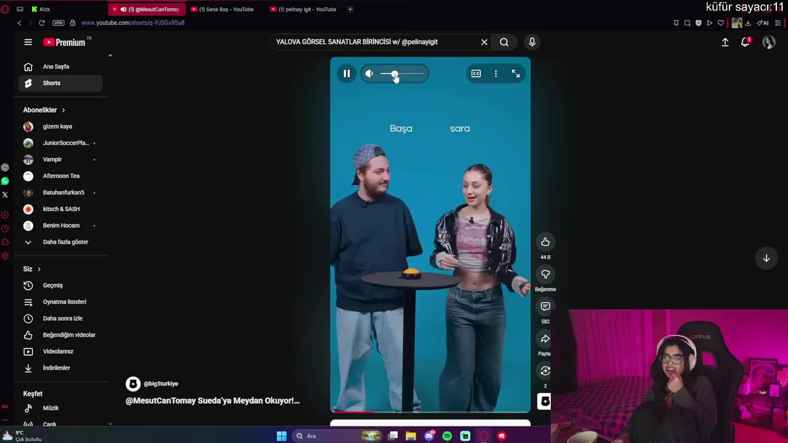Image resolution: width=788 pixels, height=443 pixels.
Task: Expand Daha fazla göster subscriptions list
Action: point(60,242)
